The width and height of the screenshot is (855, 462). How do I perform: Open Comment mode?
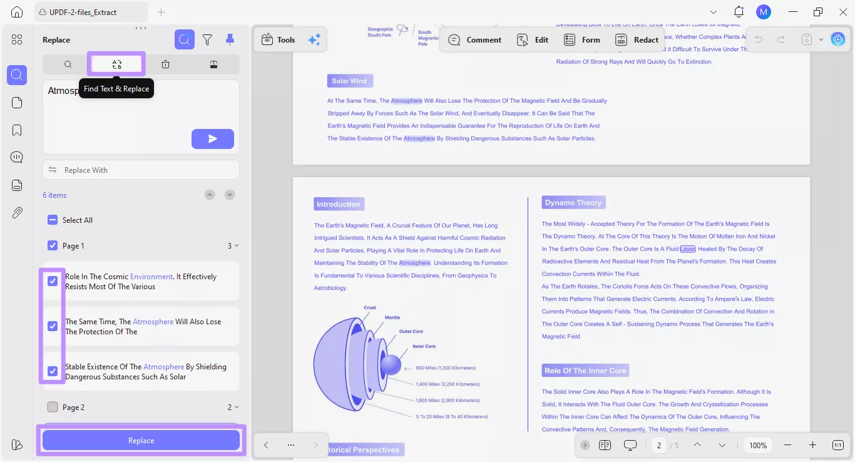[475, 39]
